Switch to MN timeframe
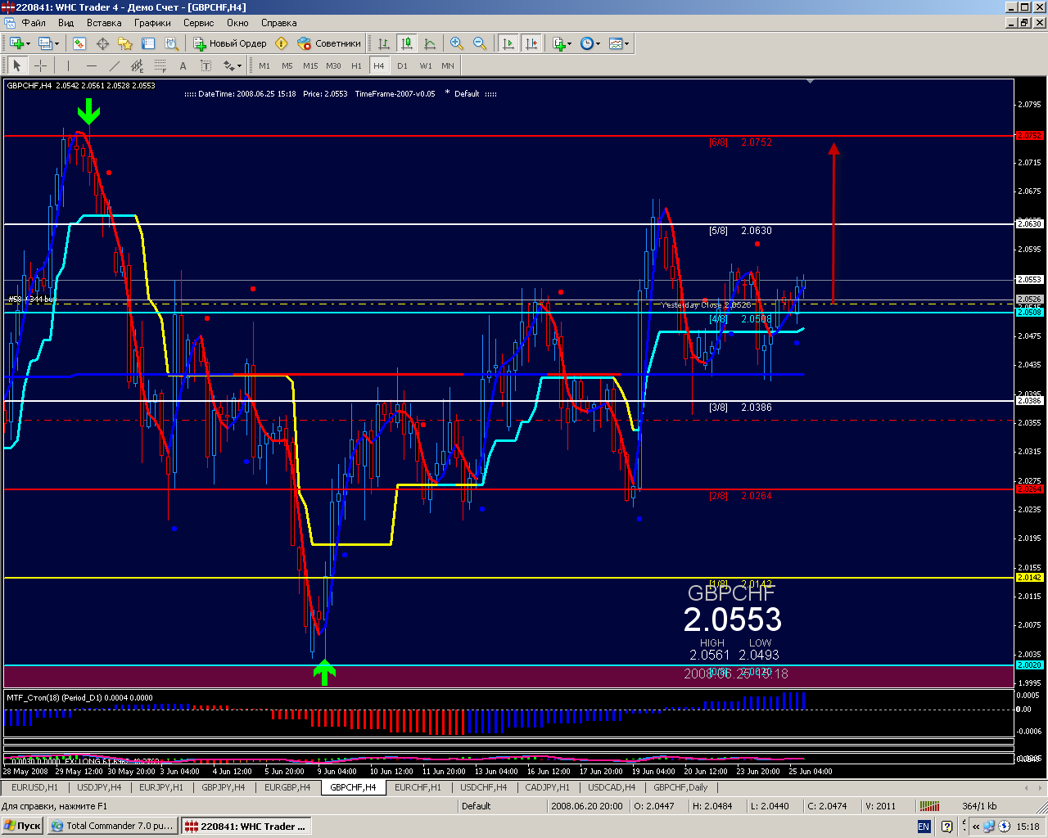Viewport: 1048px width, 838px height. coord(448,65)
